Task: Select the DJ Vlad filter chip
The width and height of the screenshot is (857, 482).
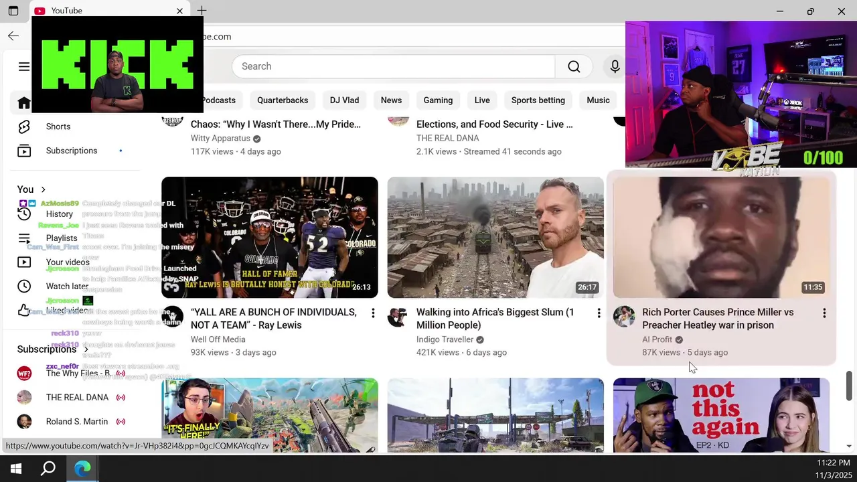Action: click(344, 100)
